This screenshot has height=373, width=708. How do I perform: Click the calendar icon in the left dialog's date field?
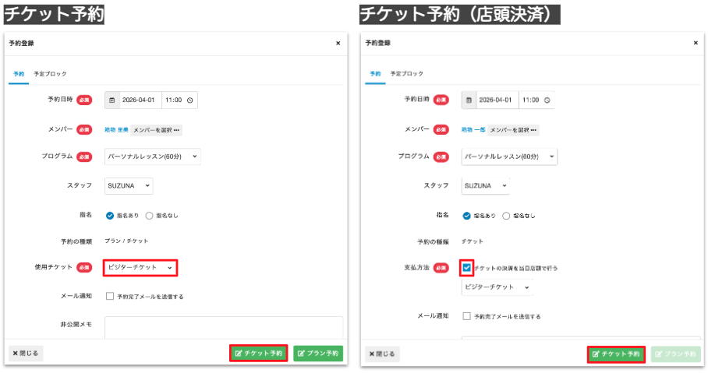(112, 100)
